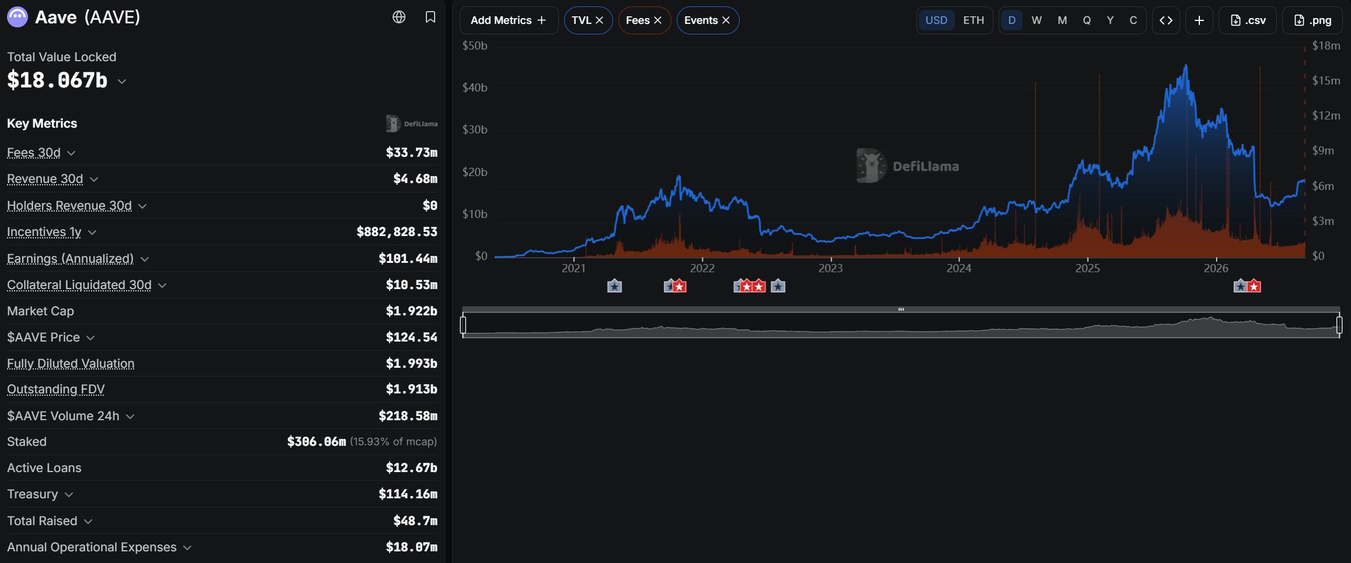
Task: Open the embed code icon
Action: (x=1166, y=20)
